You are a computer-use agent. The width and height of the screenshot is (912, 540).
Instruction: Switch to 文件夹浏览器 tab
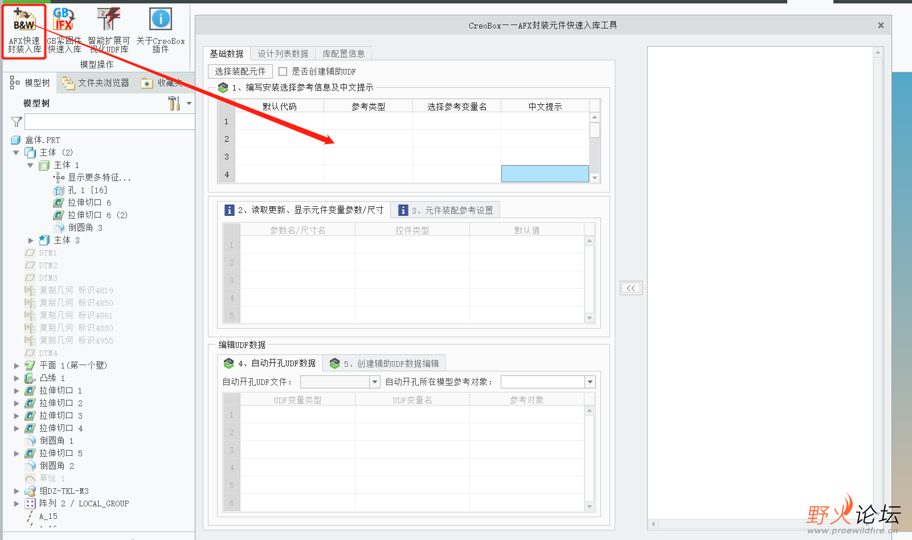96,83
